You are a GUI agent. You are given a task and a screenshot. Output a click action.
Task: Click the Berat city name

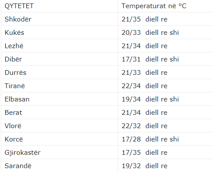tap(13, 113)
